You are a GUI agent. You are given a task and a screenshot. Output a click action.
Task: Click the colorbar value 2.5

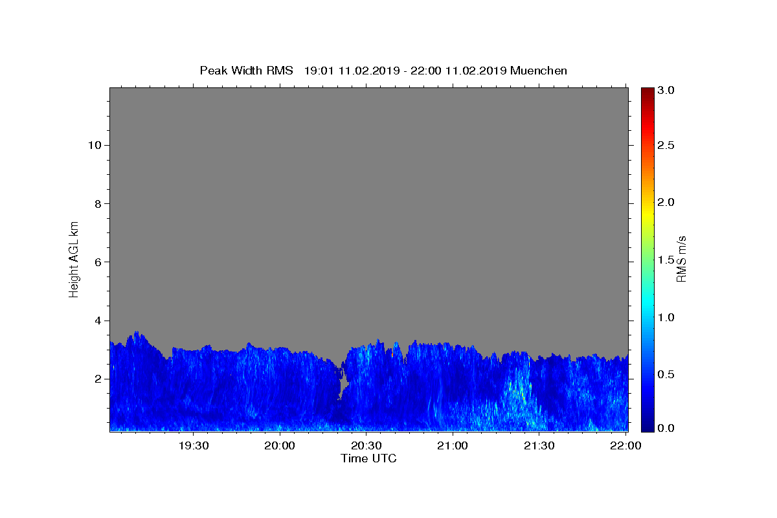666,146
